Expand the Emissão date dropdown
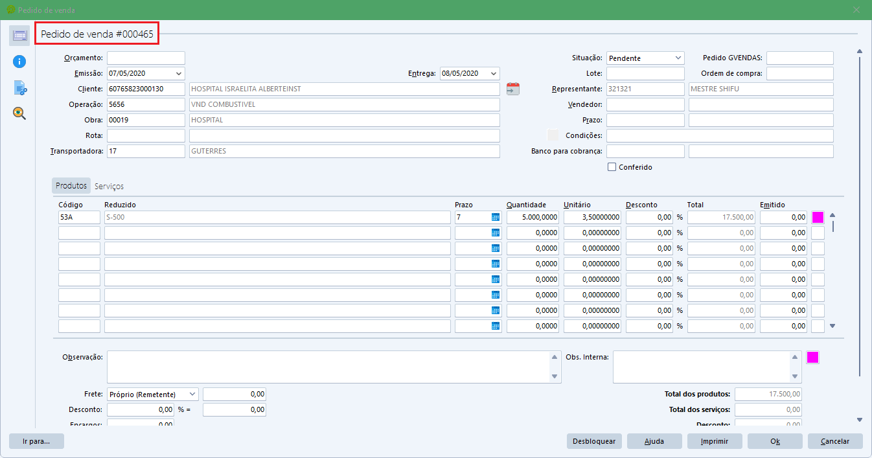872x458 pixels. click(x=179, y=73)
